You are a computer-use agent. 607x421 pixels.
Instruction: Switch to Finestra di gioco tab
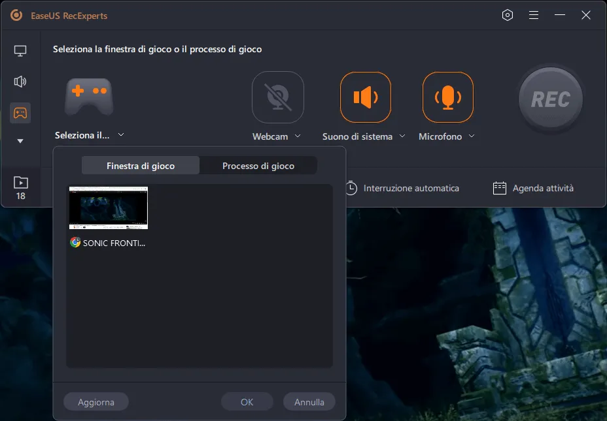click(141, 166)
